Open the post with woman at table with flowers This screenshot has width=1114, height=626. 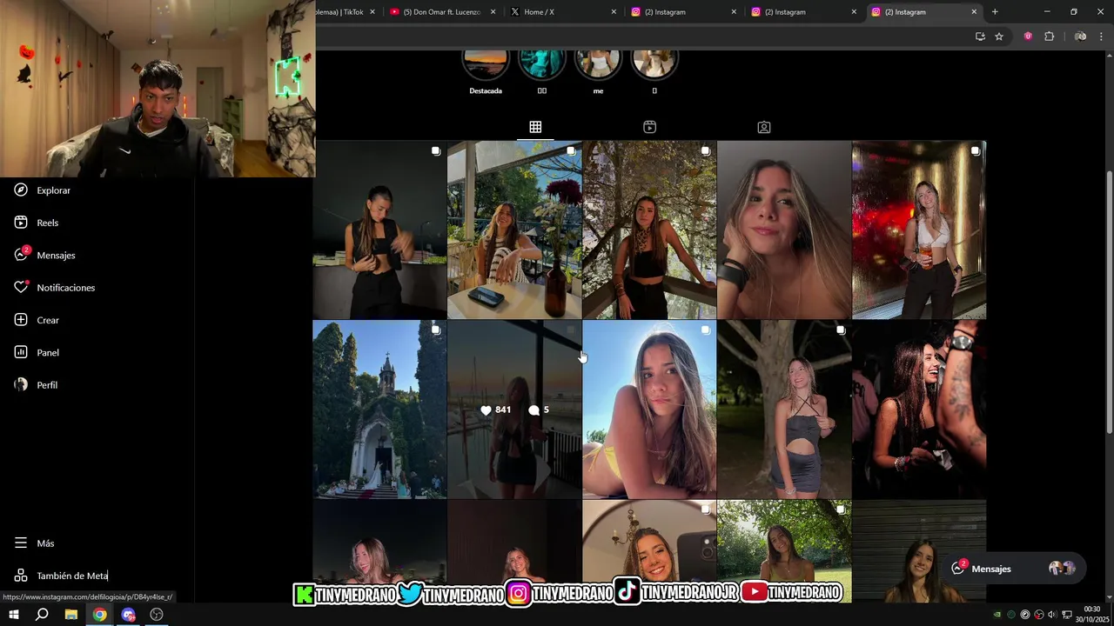tap(514, 230)
